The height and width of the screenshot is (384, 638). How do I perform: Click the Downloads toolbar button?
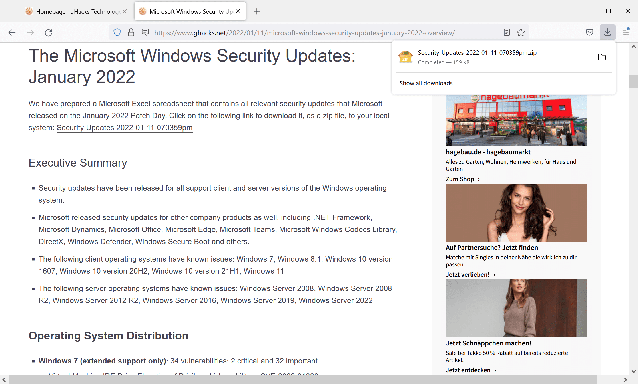point(607,32)
